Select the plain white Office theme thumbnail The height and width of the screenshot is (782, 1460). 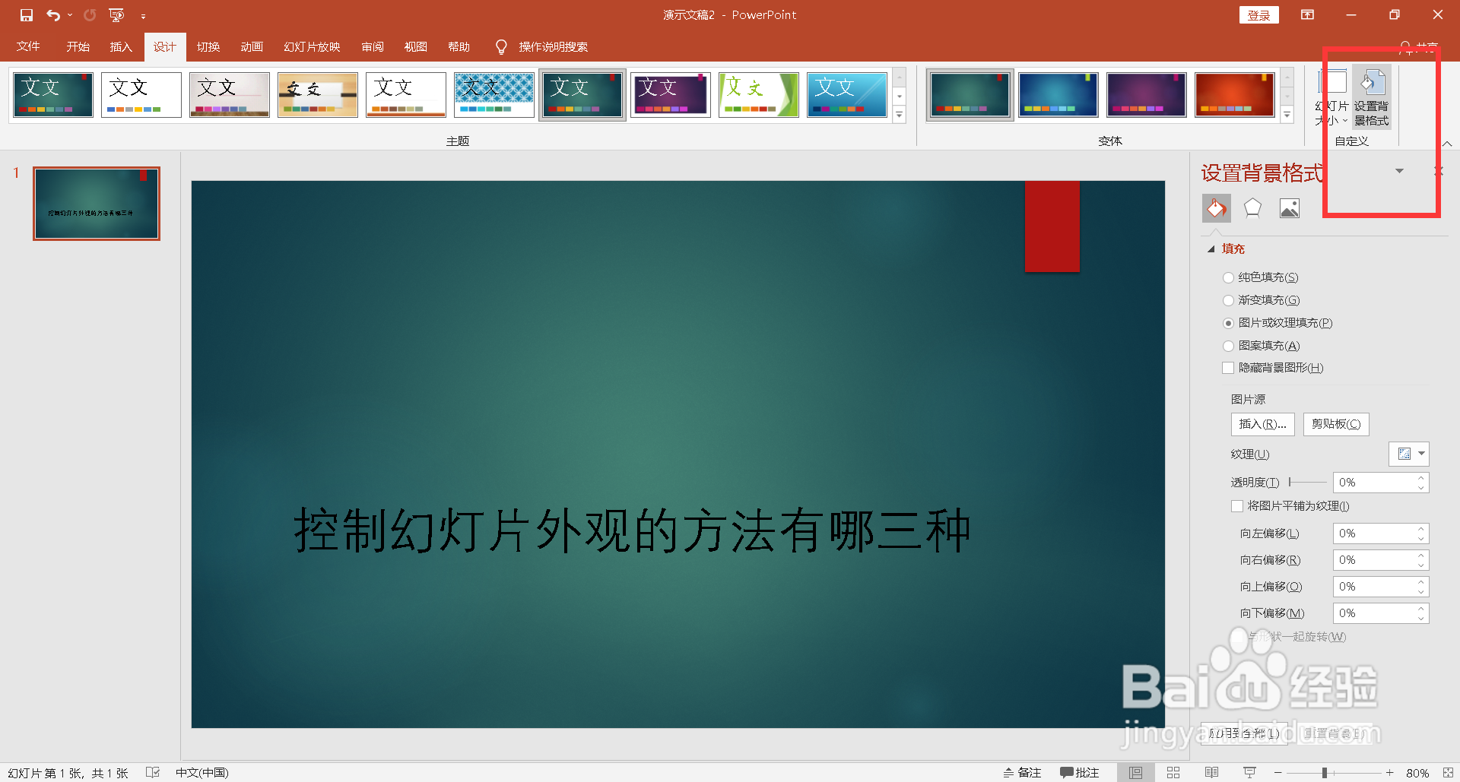tap(141, 95)
